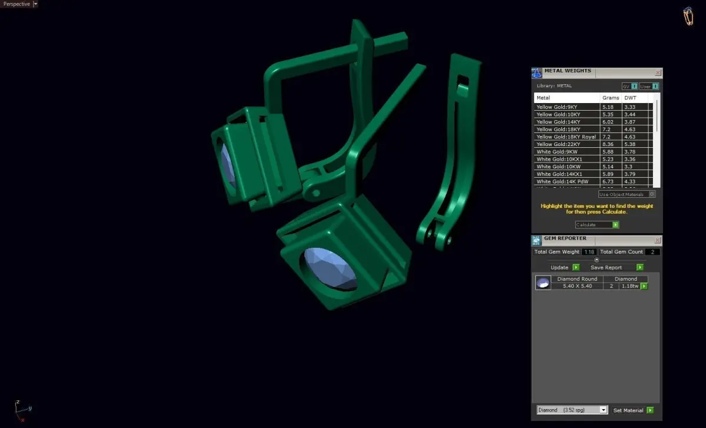Open the Perspective viewport dropdown arrow

click(x=35, y=4)
